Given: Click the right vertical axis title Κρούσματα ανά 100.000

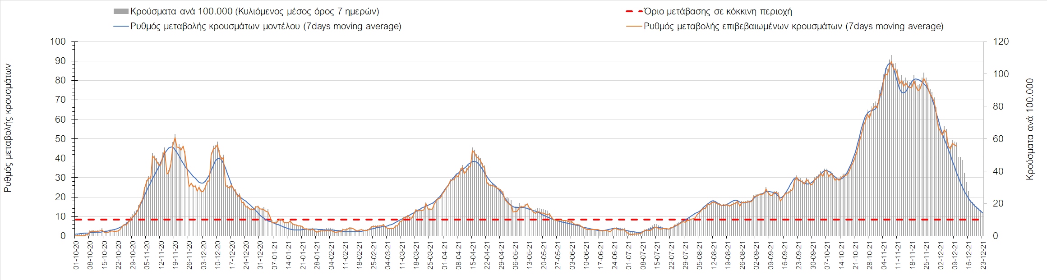Looking at the screenshot, I should [1029, 129].
